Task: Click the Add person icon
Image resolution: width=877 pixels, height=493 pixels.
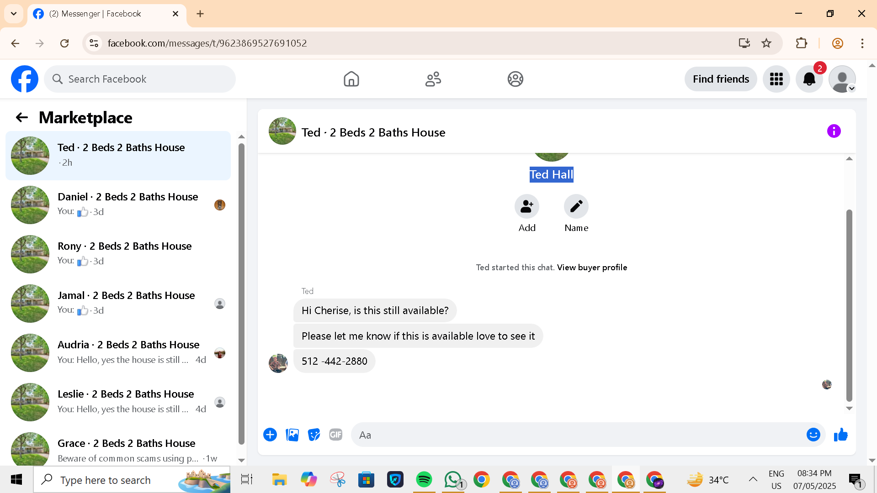Action: (527, 206)
